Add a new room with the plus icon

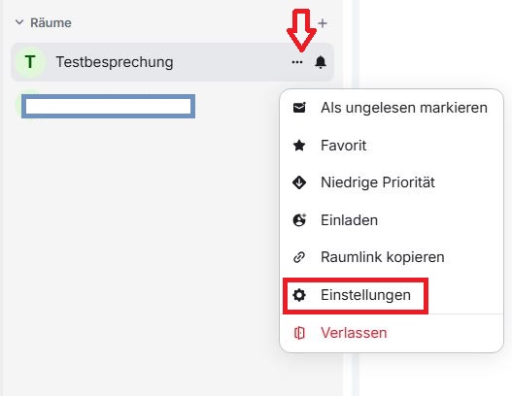(x=323, y=23)
